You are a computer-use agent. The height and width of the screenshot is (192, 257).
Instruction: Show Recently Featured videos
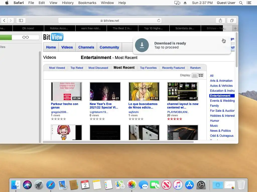173,68
